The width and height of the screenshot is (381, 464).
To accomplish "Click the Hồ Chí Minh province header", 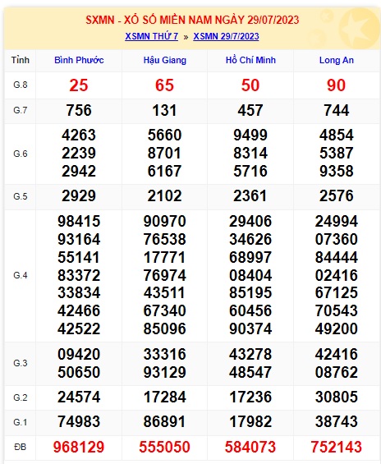I will tap(250, 60).
